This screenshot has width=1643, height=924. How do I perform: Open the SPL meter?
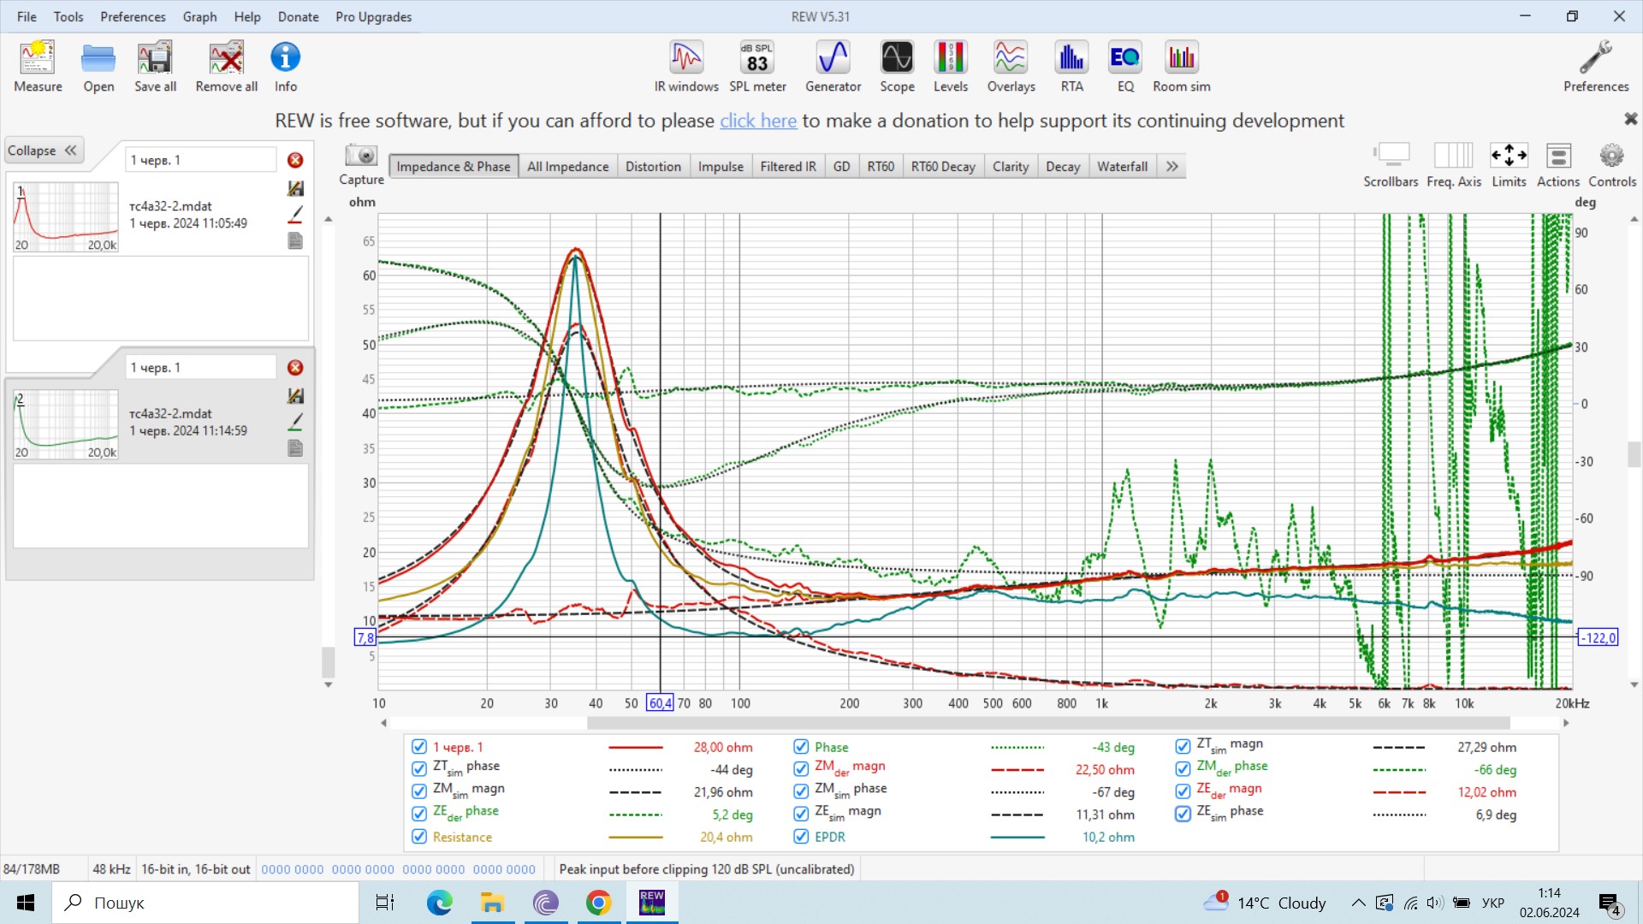click(757, 66)
